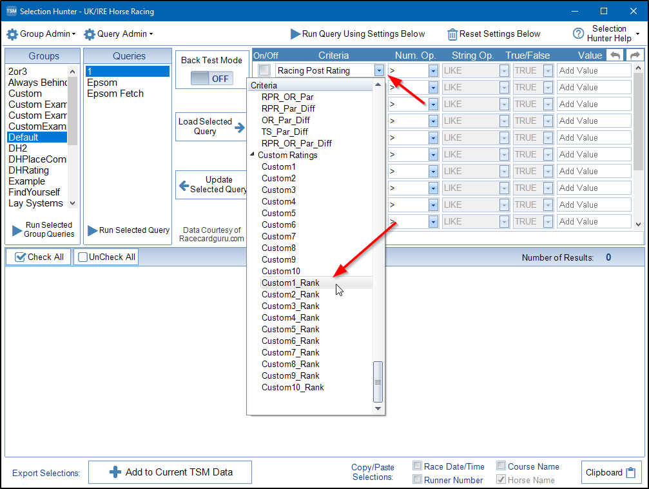The width and height of the screenshot is (649, 489).
Task: Enable the first criteria row On/Off checkbox
Action: (264, 70)
